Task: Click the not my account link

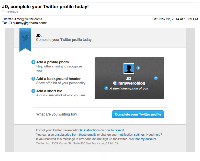Action: pyautogui.click(x=146, y=139)
